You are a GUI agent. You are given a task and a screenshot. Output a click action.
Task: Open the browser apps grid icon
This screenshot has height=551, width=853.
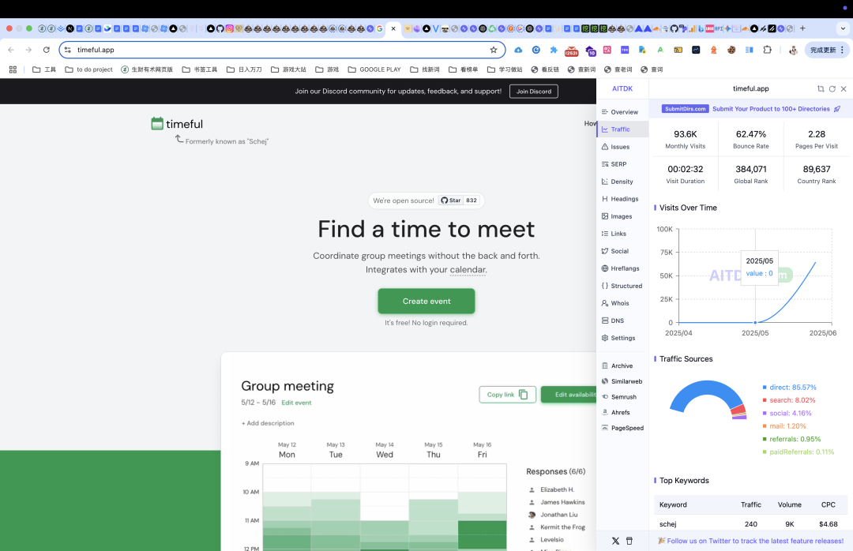coord(13,69)
